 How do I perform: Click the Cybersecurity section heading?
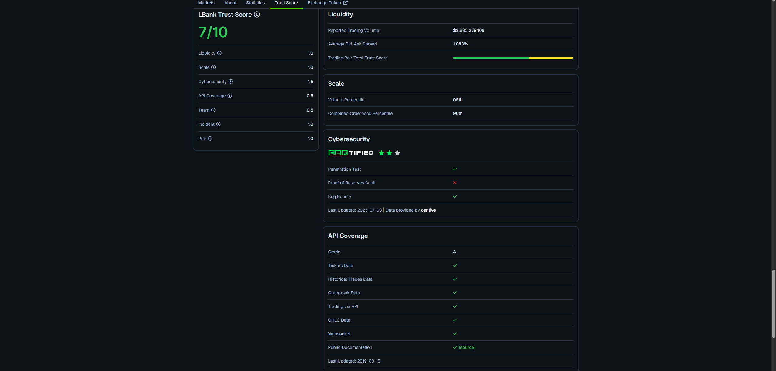tap(349, 139)
